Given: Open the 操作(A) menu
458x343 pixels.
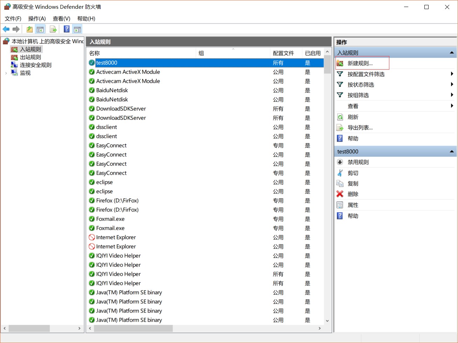Looking at the screenshot, I should pyautogui.click(x=37, y=19).
